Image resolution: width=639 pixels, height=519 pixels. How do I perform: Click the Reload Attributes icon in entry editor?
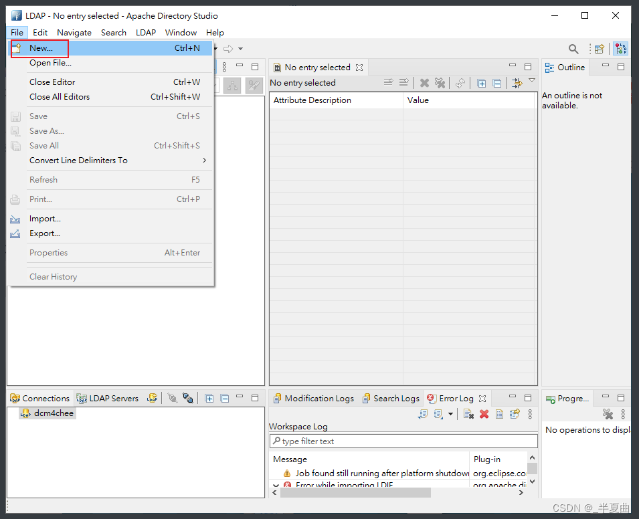pos(460,83)
